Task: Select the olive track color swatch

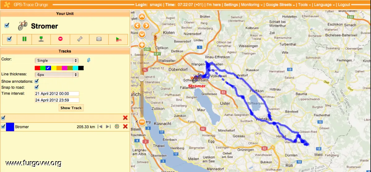Action: 70,68
